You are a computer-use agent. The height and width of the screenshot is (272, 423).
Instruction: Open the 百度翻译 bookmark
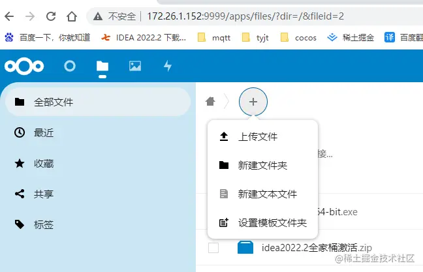(x=403, y=37)
